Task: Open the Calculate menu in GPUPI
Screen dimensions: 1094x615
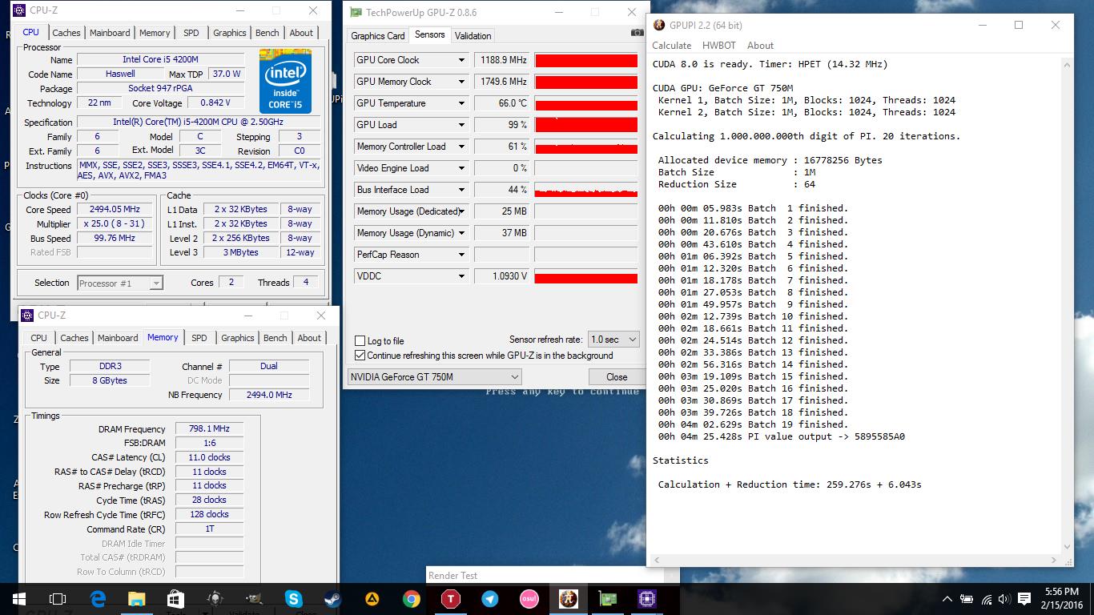Action: click(671, 46)
